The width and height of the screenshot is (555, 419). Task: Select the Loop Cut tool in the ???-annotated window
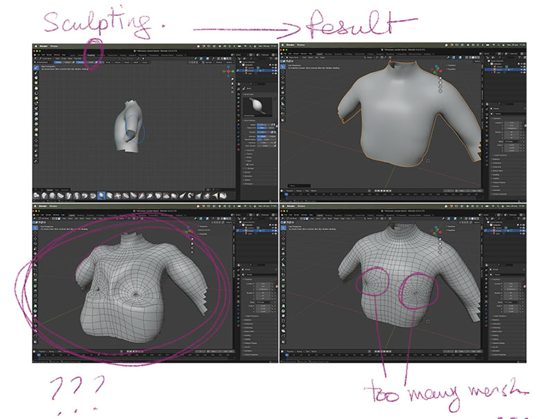pyautogui.click(x=36, y=296)
